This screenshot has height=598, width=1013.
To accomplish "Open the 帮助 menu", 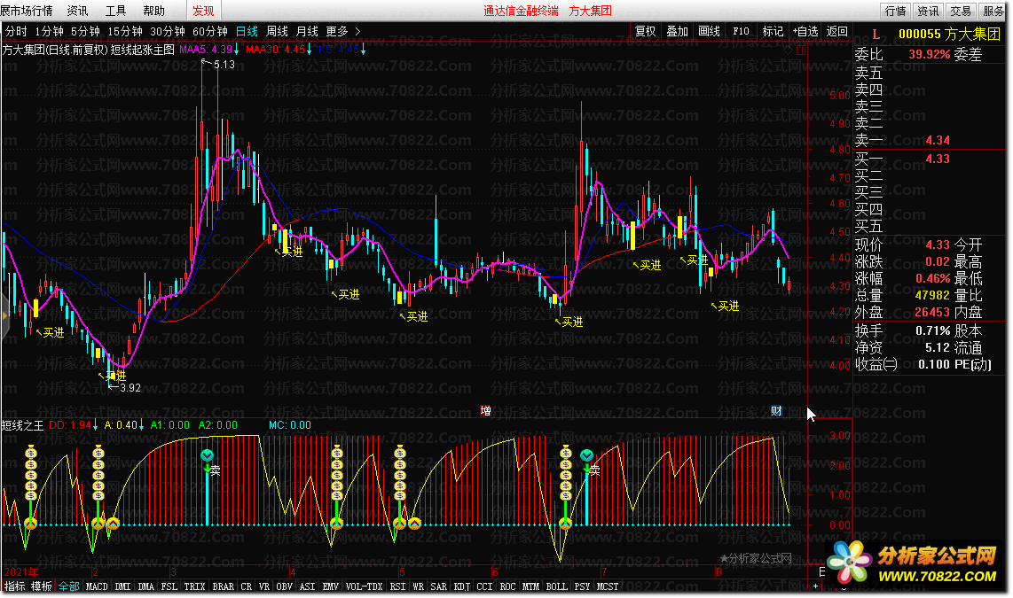I will tap(153, 11).
